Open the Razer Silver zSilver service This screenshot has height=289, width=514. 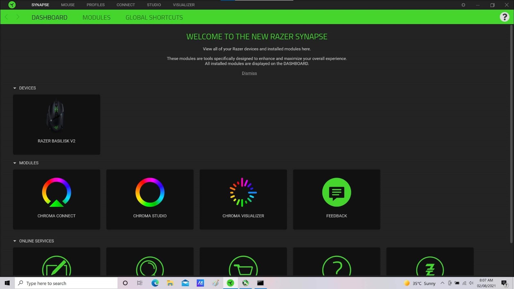pos(430,263)
